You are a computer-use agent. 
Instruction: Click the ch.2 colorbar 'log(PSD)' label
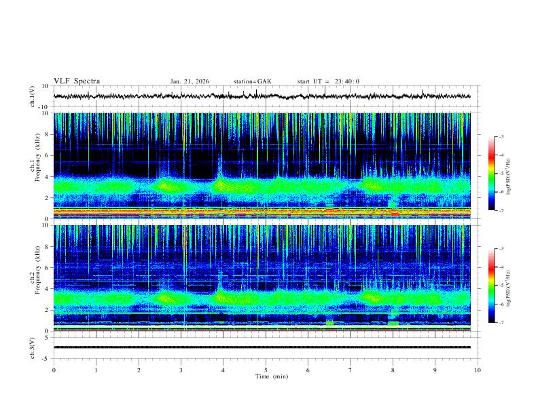click(508, 289)
